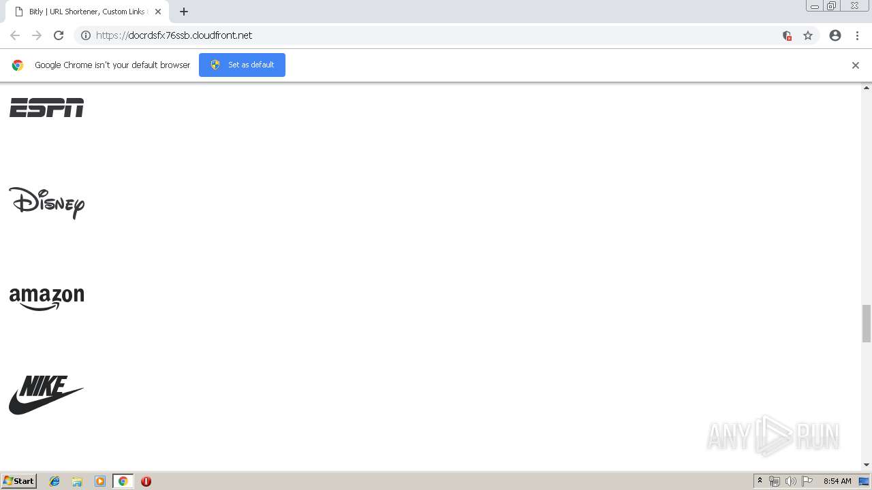The width and height of the screenshot is (872, 490).
Task: Close the Bitly tab
Action: (x=158, y=12)
